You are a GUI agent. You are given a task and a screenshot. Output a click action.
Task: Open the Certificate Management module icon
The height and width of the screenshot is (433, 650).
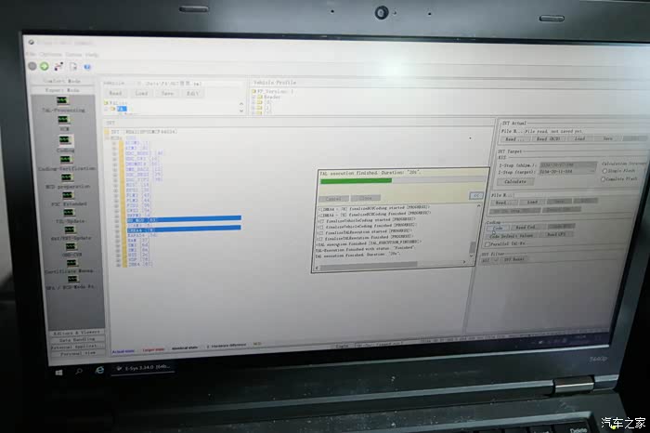(71, 263)
